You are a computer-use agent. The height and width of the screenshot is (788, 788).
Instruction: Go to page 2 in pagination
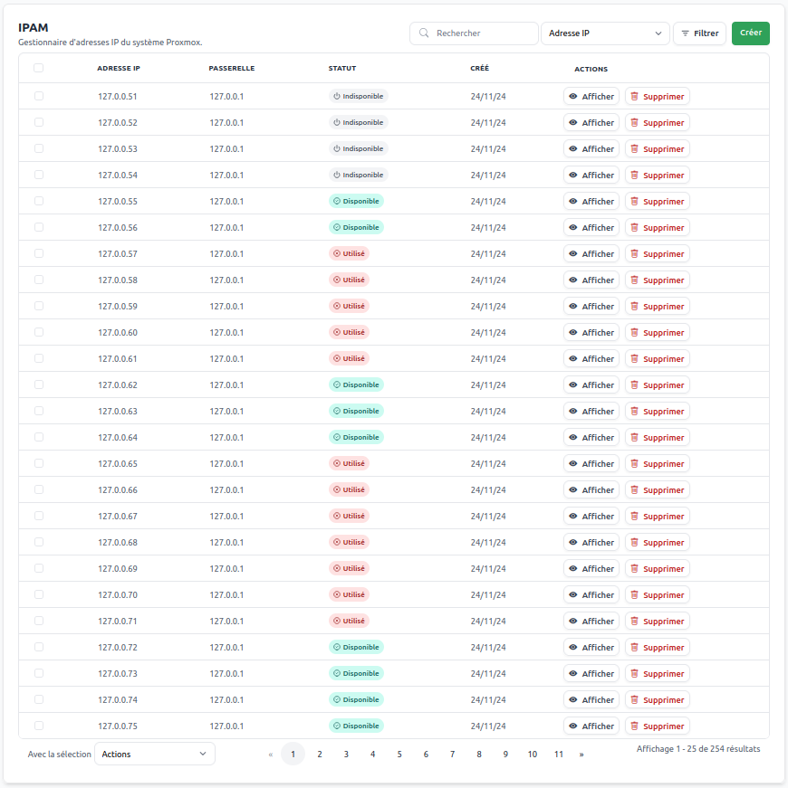point(320,754)
